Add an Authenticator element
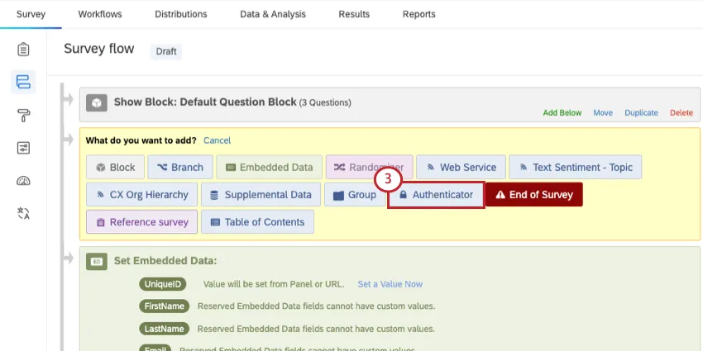Image resolution: width=703 pixels, height=351 pixels. coord(436,195)
